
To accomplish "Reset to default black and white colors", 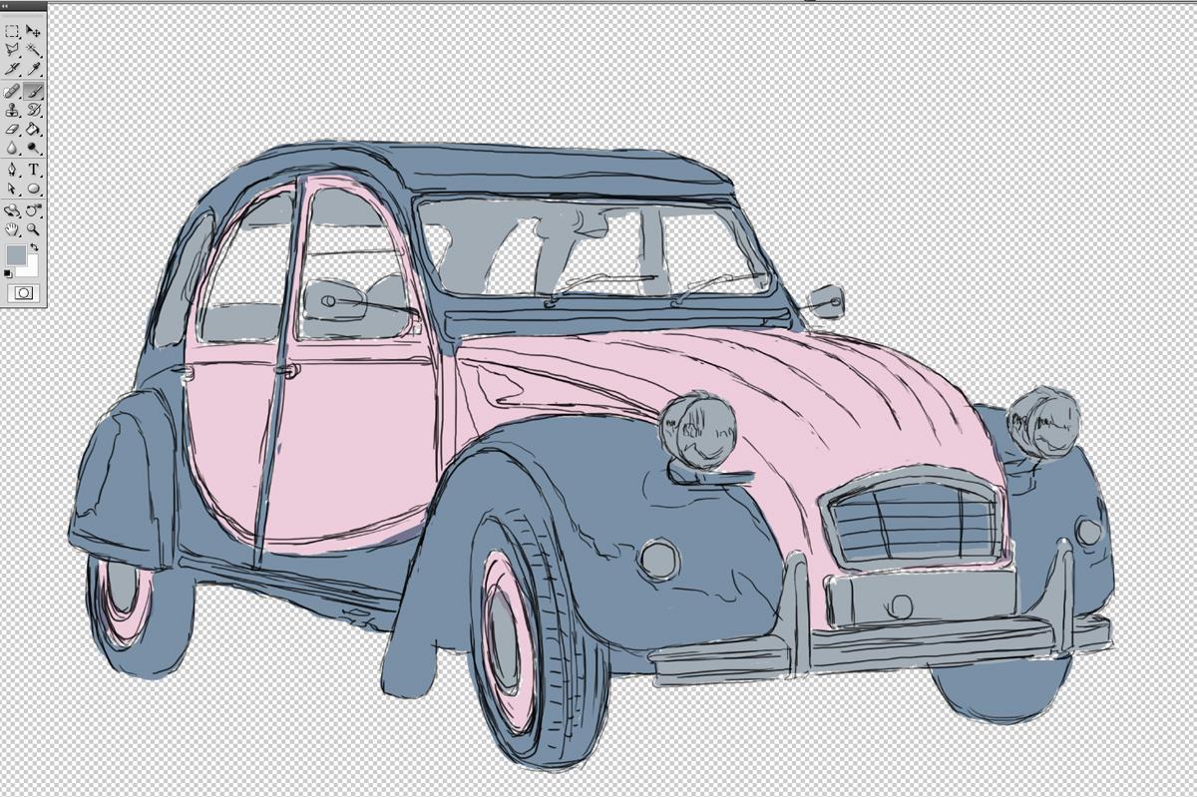I will point(9,273).
